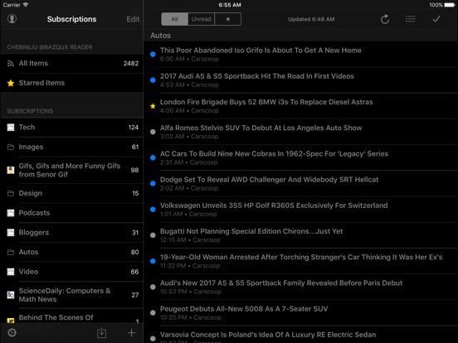Switch to the Unread filter tab
458x343 pixels.
point(202,19)
